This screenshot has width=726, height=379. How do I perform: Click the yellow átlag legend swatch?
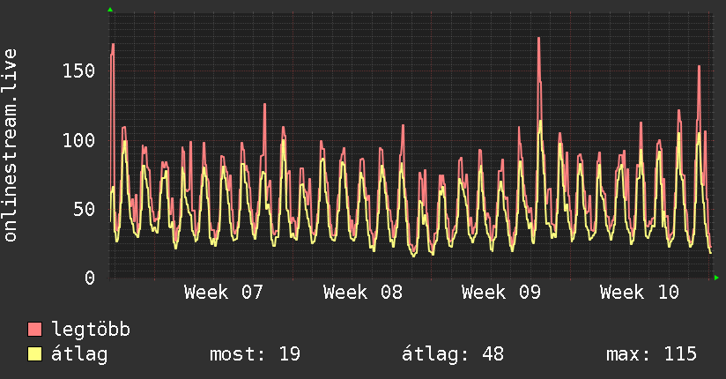[x=35, y=354]
